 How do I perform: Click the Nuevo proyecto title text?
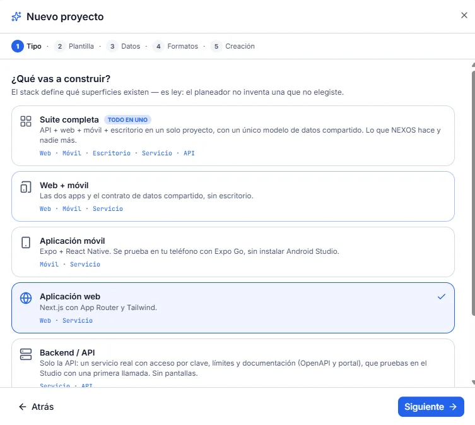pos(65,16)
